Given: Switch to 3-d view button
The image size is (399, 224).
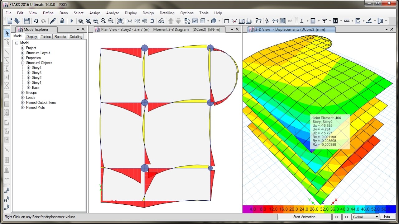Looking at the screenshot, I should coord(129,21).
